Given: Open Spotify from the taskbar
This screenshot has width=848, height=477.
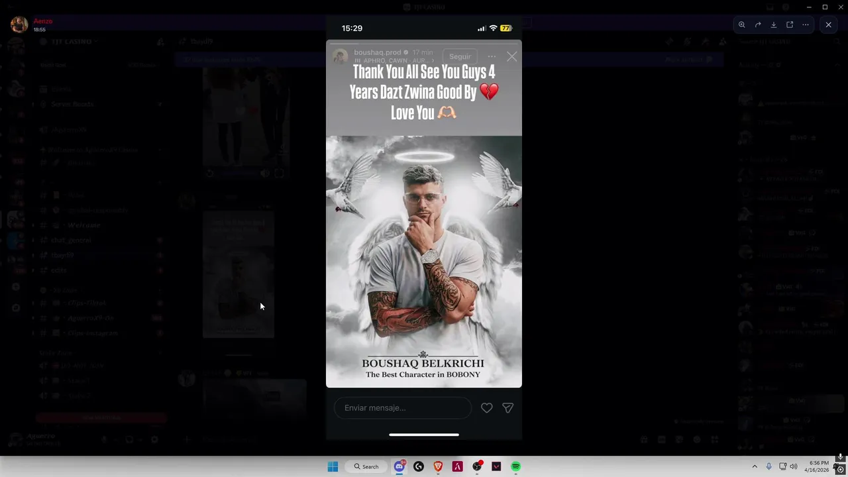Looking at the screenshot, I should tap(515, 466).
